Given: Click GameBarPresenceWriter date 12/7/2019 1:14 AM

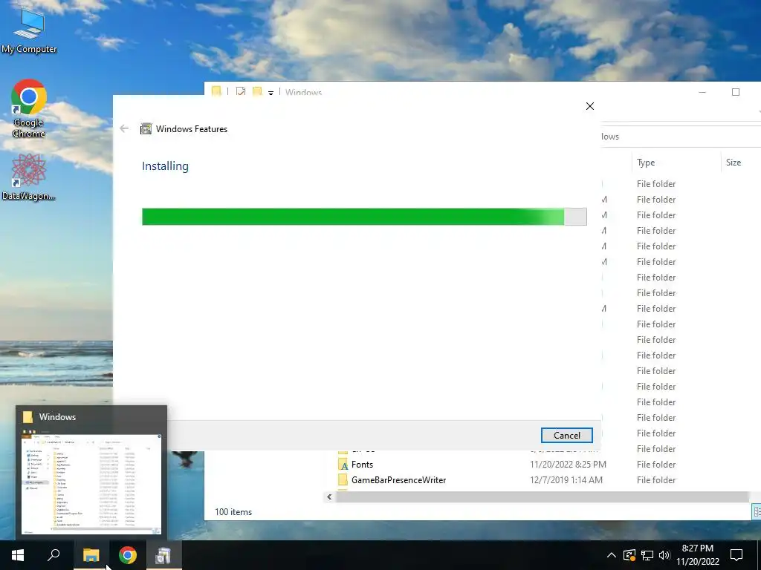Looking at the screenshot, I should (x=566, y=480).
